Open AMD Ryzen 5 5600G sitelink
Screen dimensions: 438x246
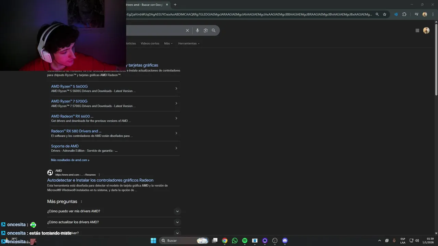(69, 86)
